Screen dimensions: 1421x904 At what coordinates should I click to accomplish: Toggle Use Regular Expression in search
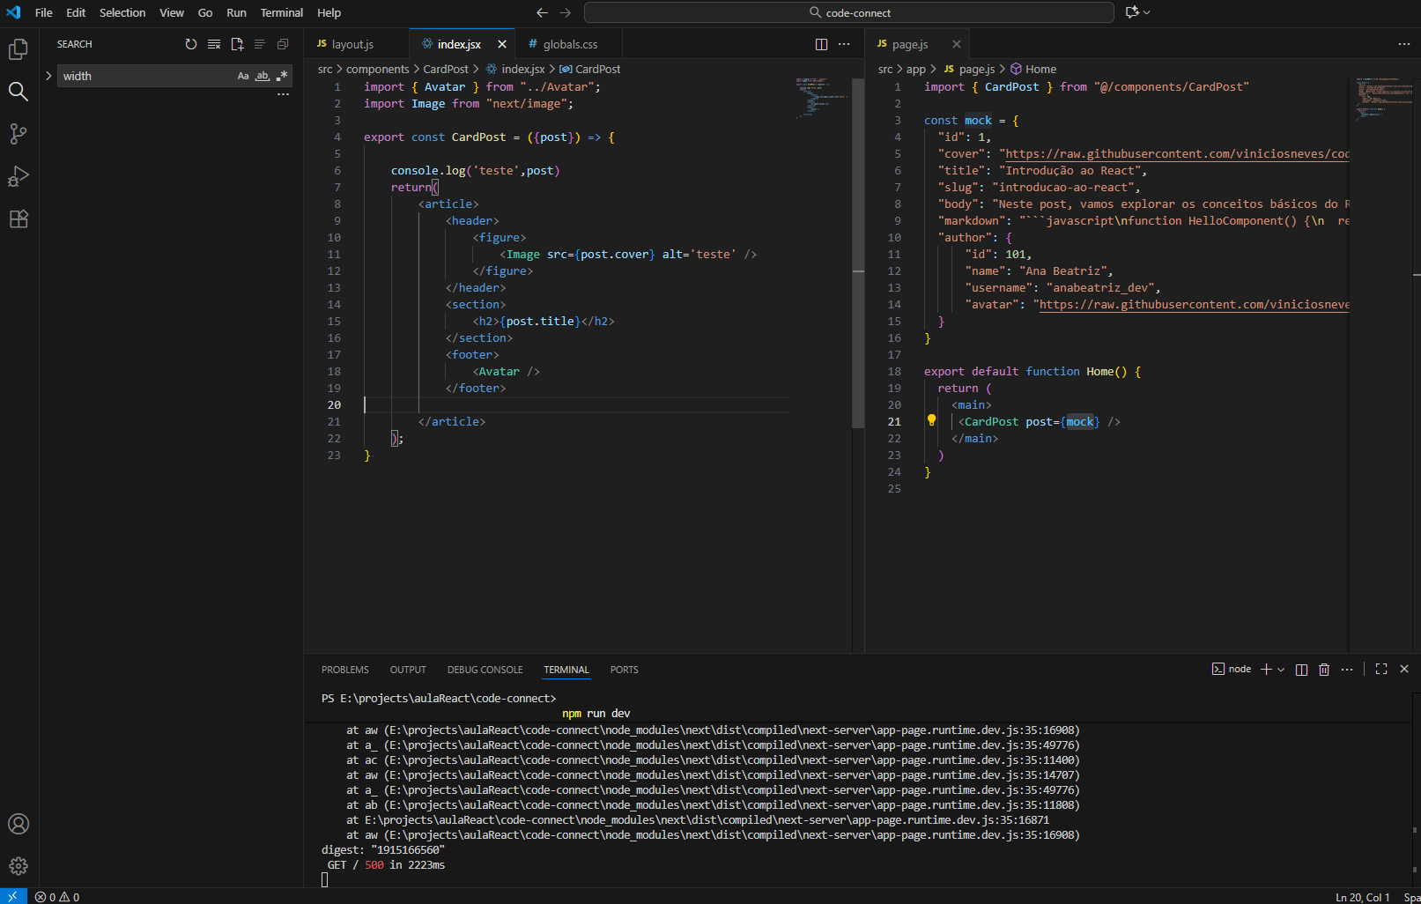281,76
